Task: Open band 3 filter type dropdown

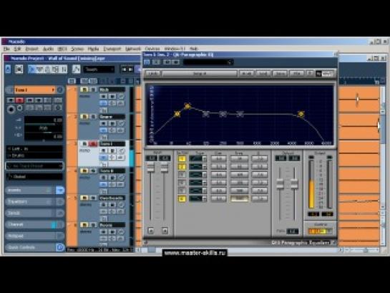Action: click(205, 175)
